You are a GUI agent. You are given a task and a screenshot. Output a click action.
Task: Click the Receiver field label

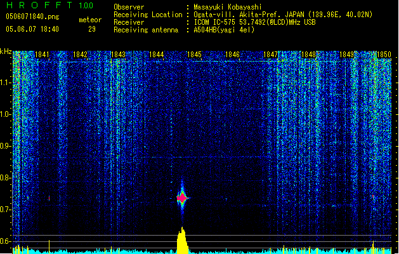pos(129,22)
